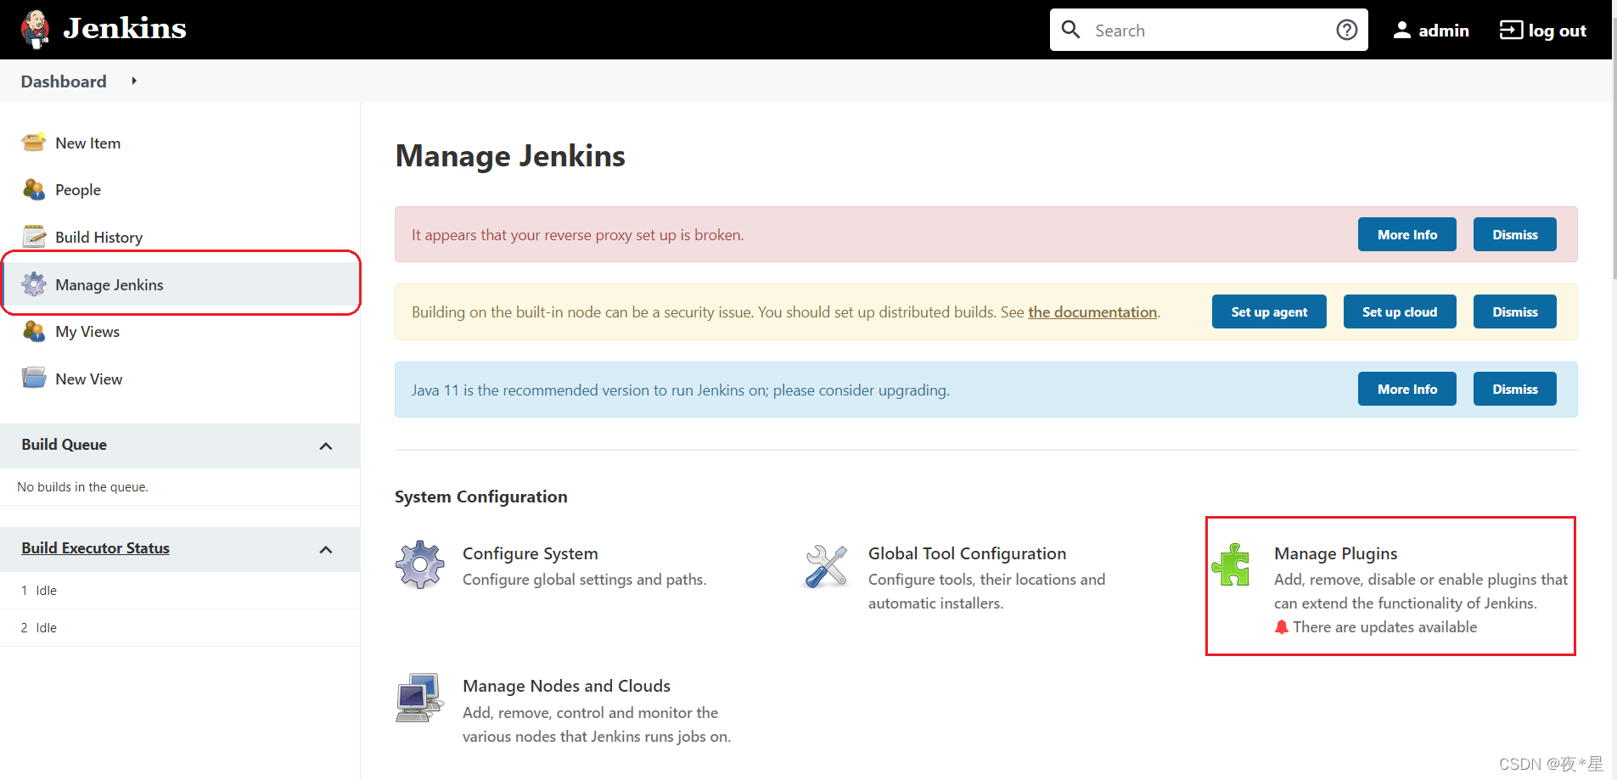
Task: Click the System Configuration heading
Action: 480,497
